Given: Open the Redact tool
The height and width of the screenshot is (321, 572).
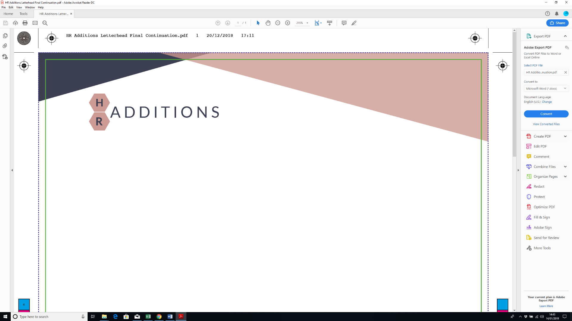Looking at the screenshot, I should 539,186.
